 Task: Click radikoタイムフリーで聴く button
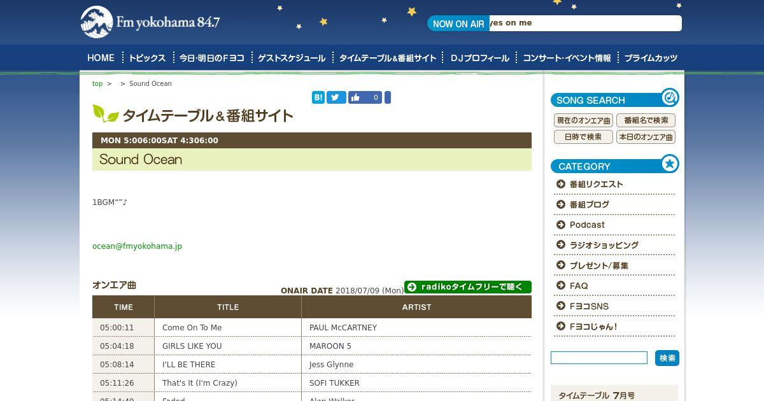tap(468, 287)
